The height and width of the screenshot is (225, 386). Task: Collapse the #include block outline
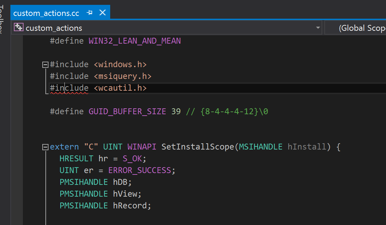pos(45,65)
